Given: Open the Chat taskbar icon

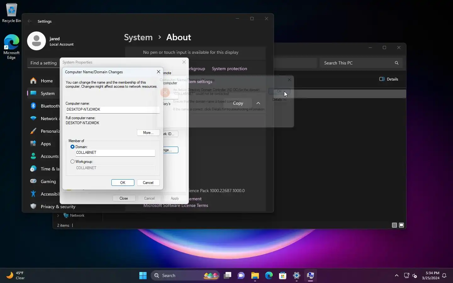Looking at the screenshot, I should tap(241, 275).
